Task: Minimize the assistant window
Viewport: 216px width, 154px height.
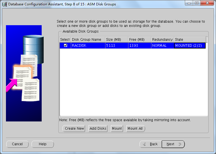Action: [x=189, y=3]
